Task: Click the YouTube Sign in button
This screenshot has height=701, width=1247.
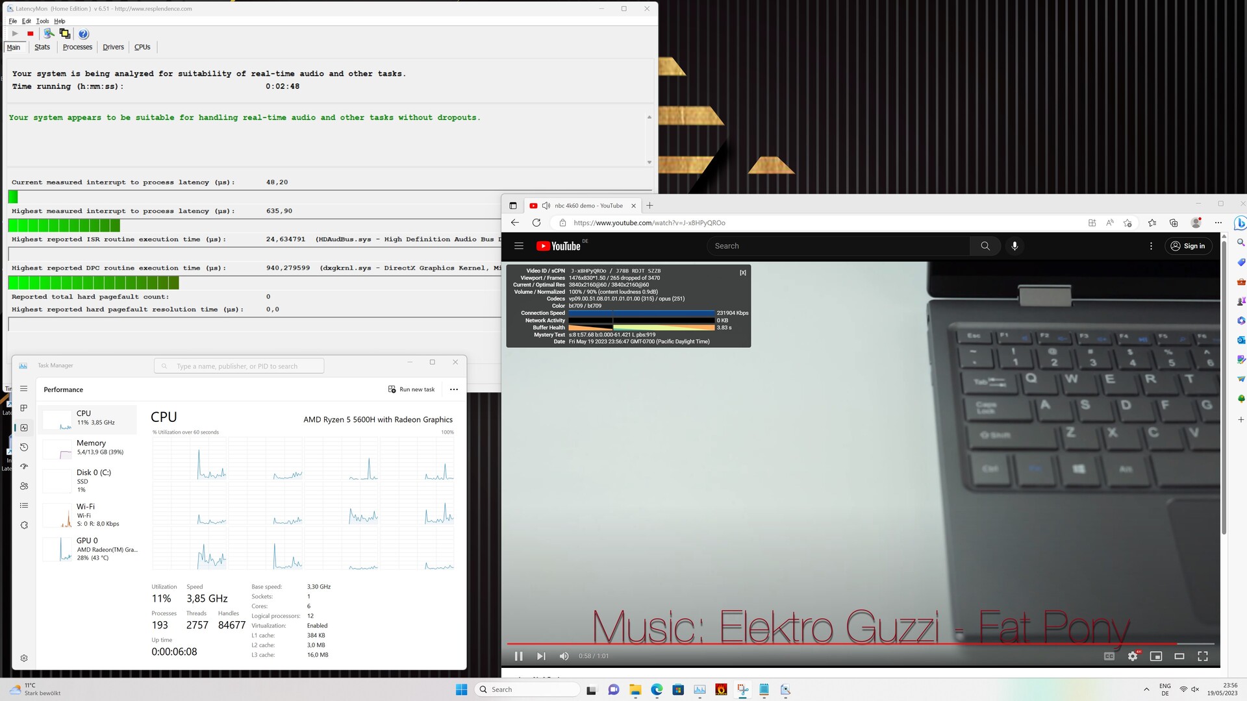Action: pos(1188,246)
